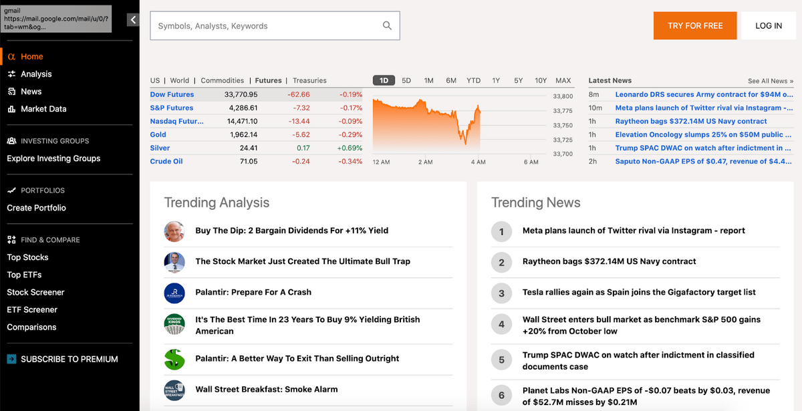Viewport: 802px width, 411px height.
Task: Switch chart to YTD range
Action: coord(473,81)
